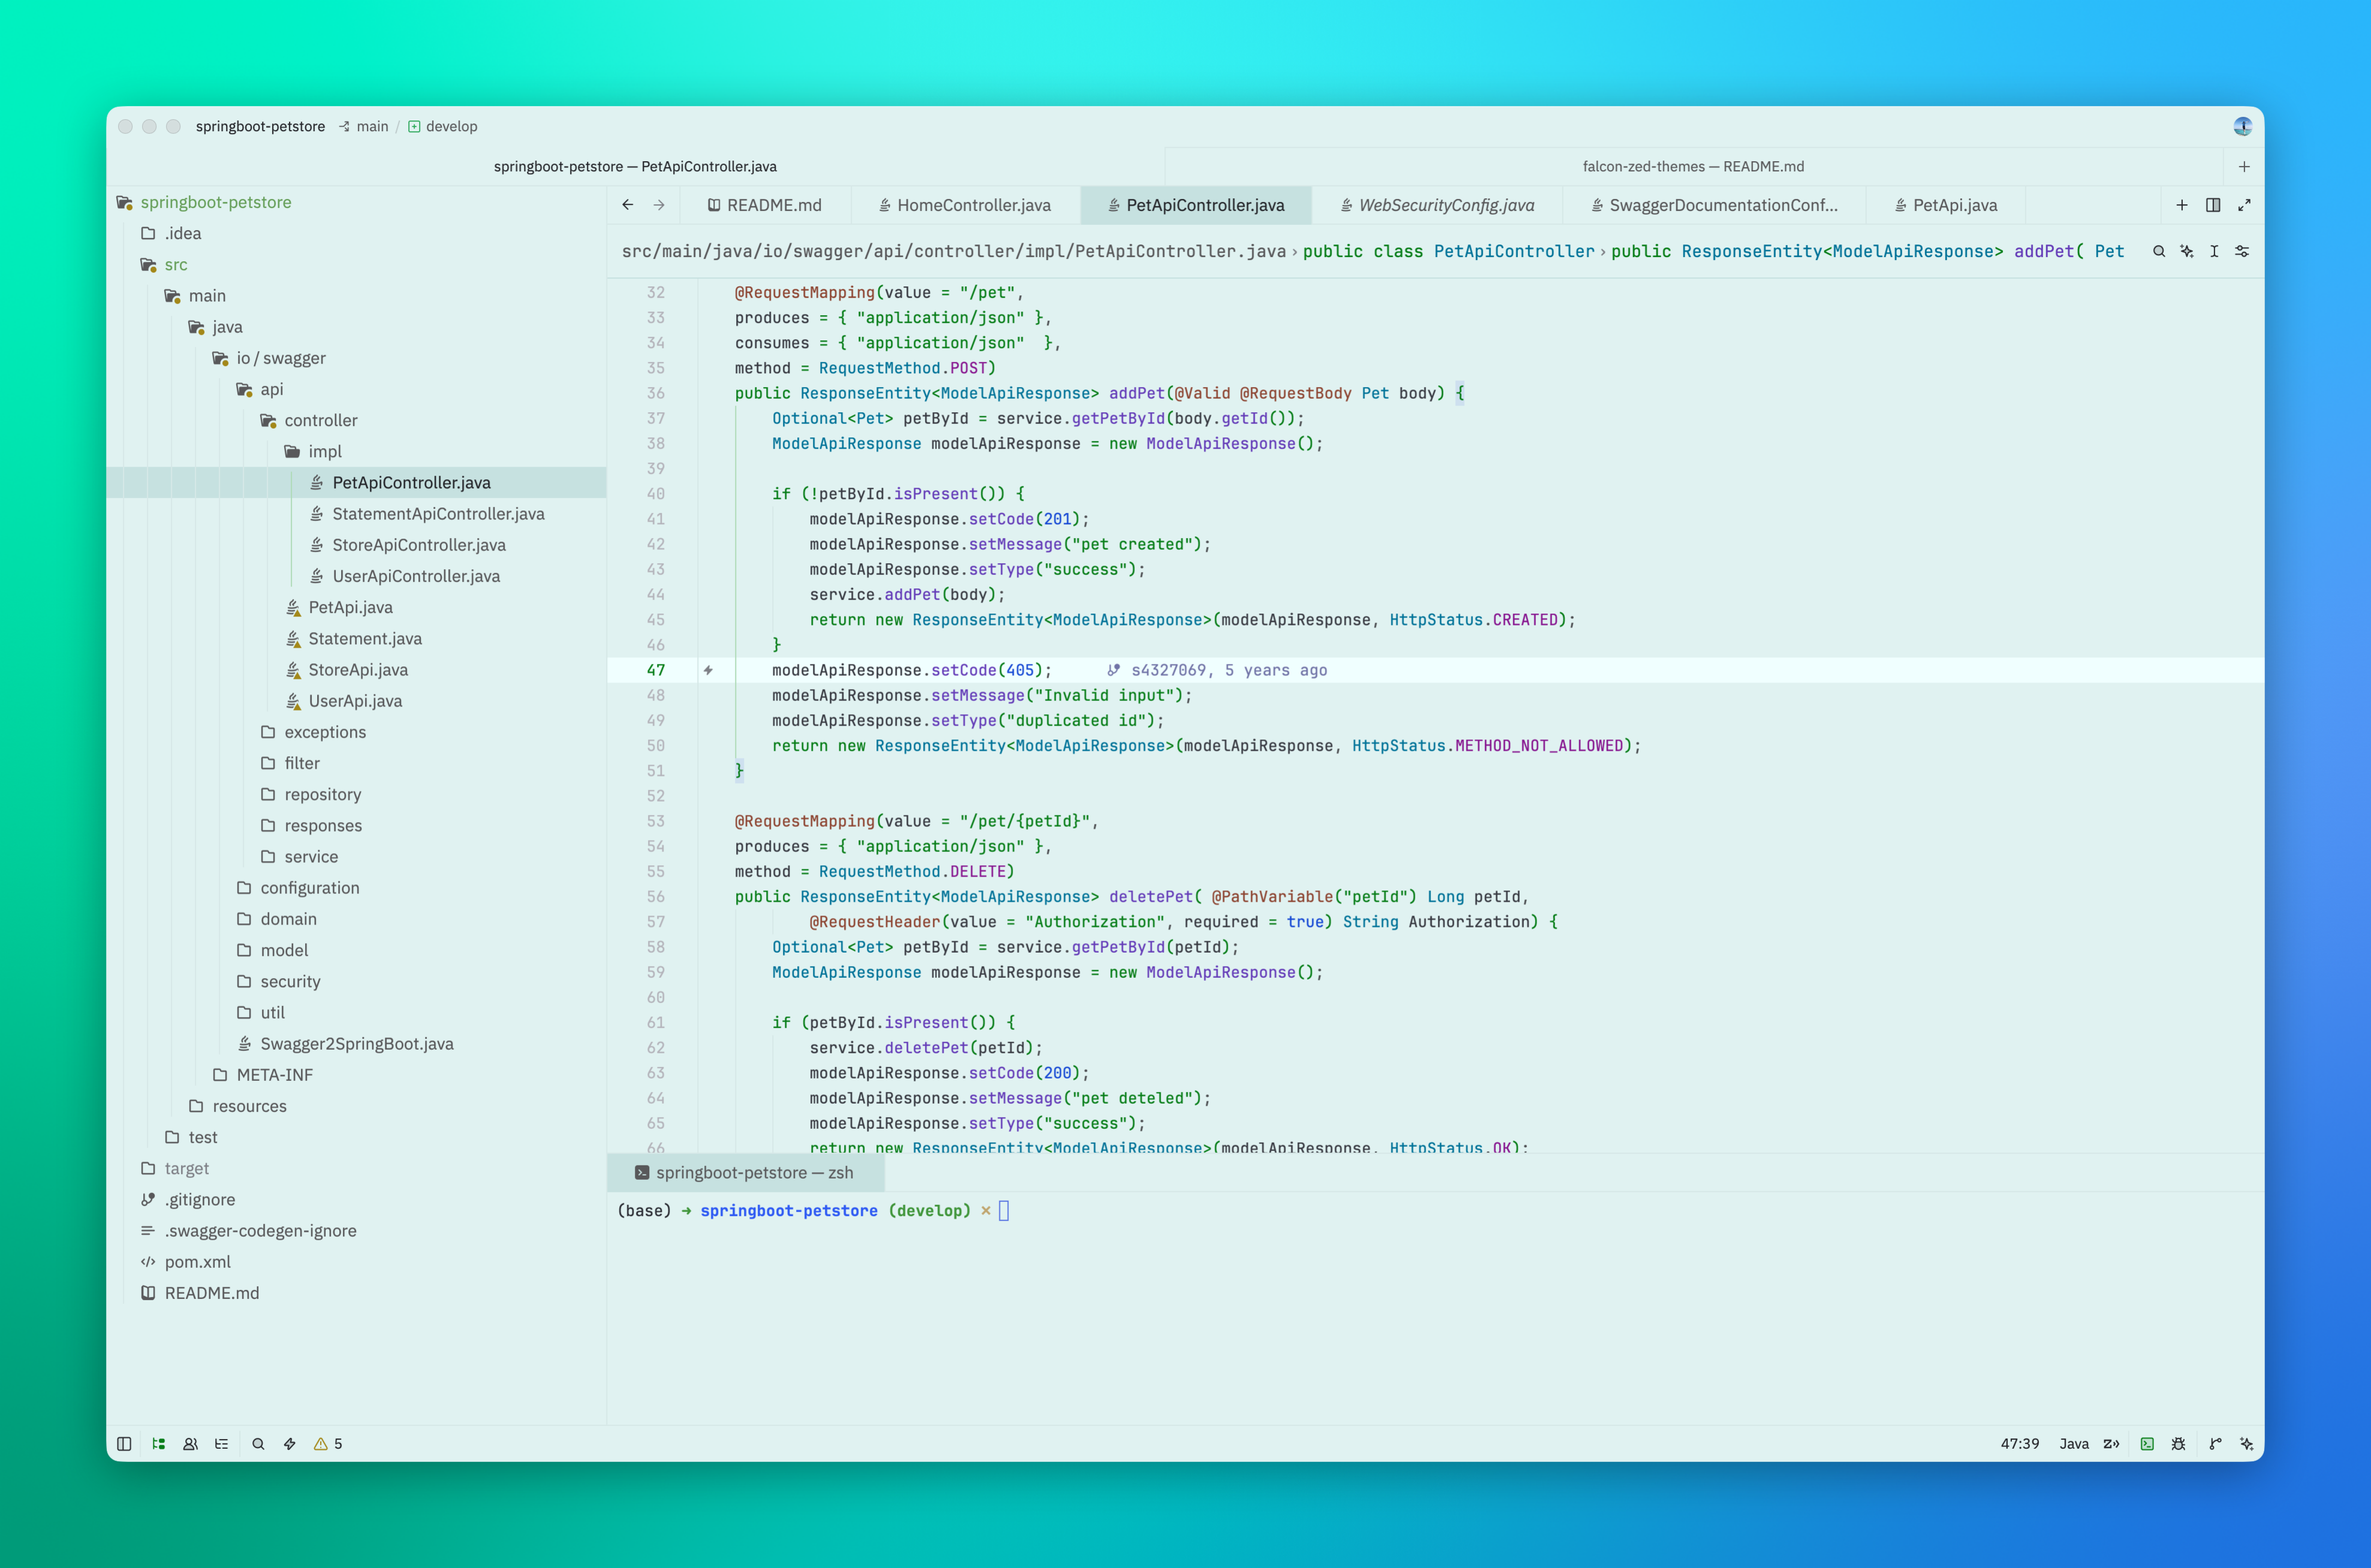Image resolution: width=2371 pixels, height=1568 pixels.
Task: Toggle the terminal panel icon
Action: 2147,1443
